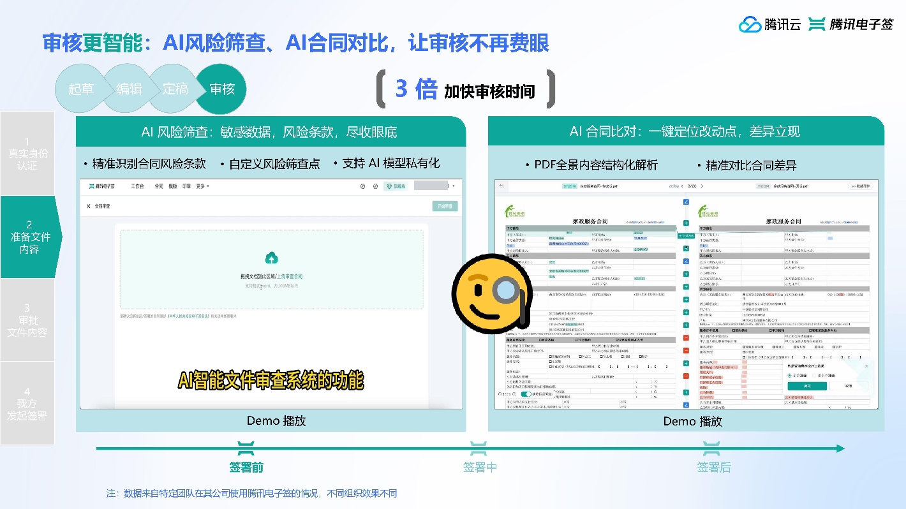
Task: Click Demo 播放 under the AI 合同比对 panel
Action: pos(693,421)
